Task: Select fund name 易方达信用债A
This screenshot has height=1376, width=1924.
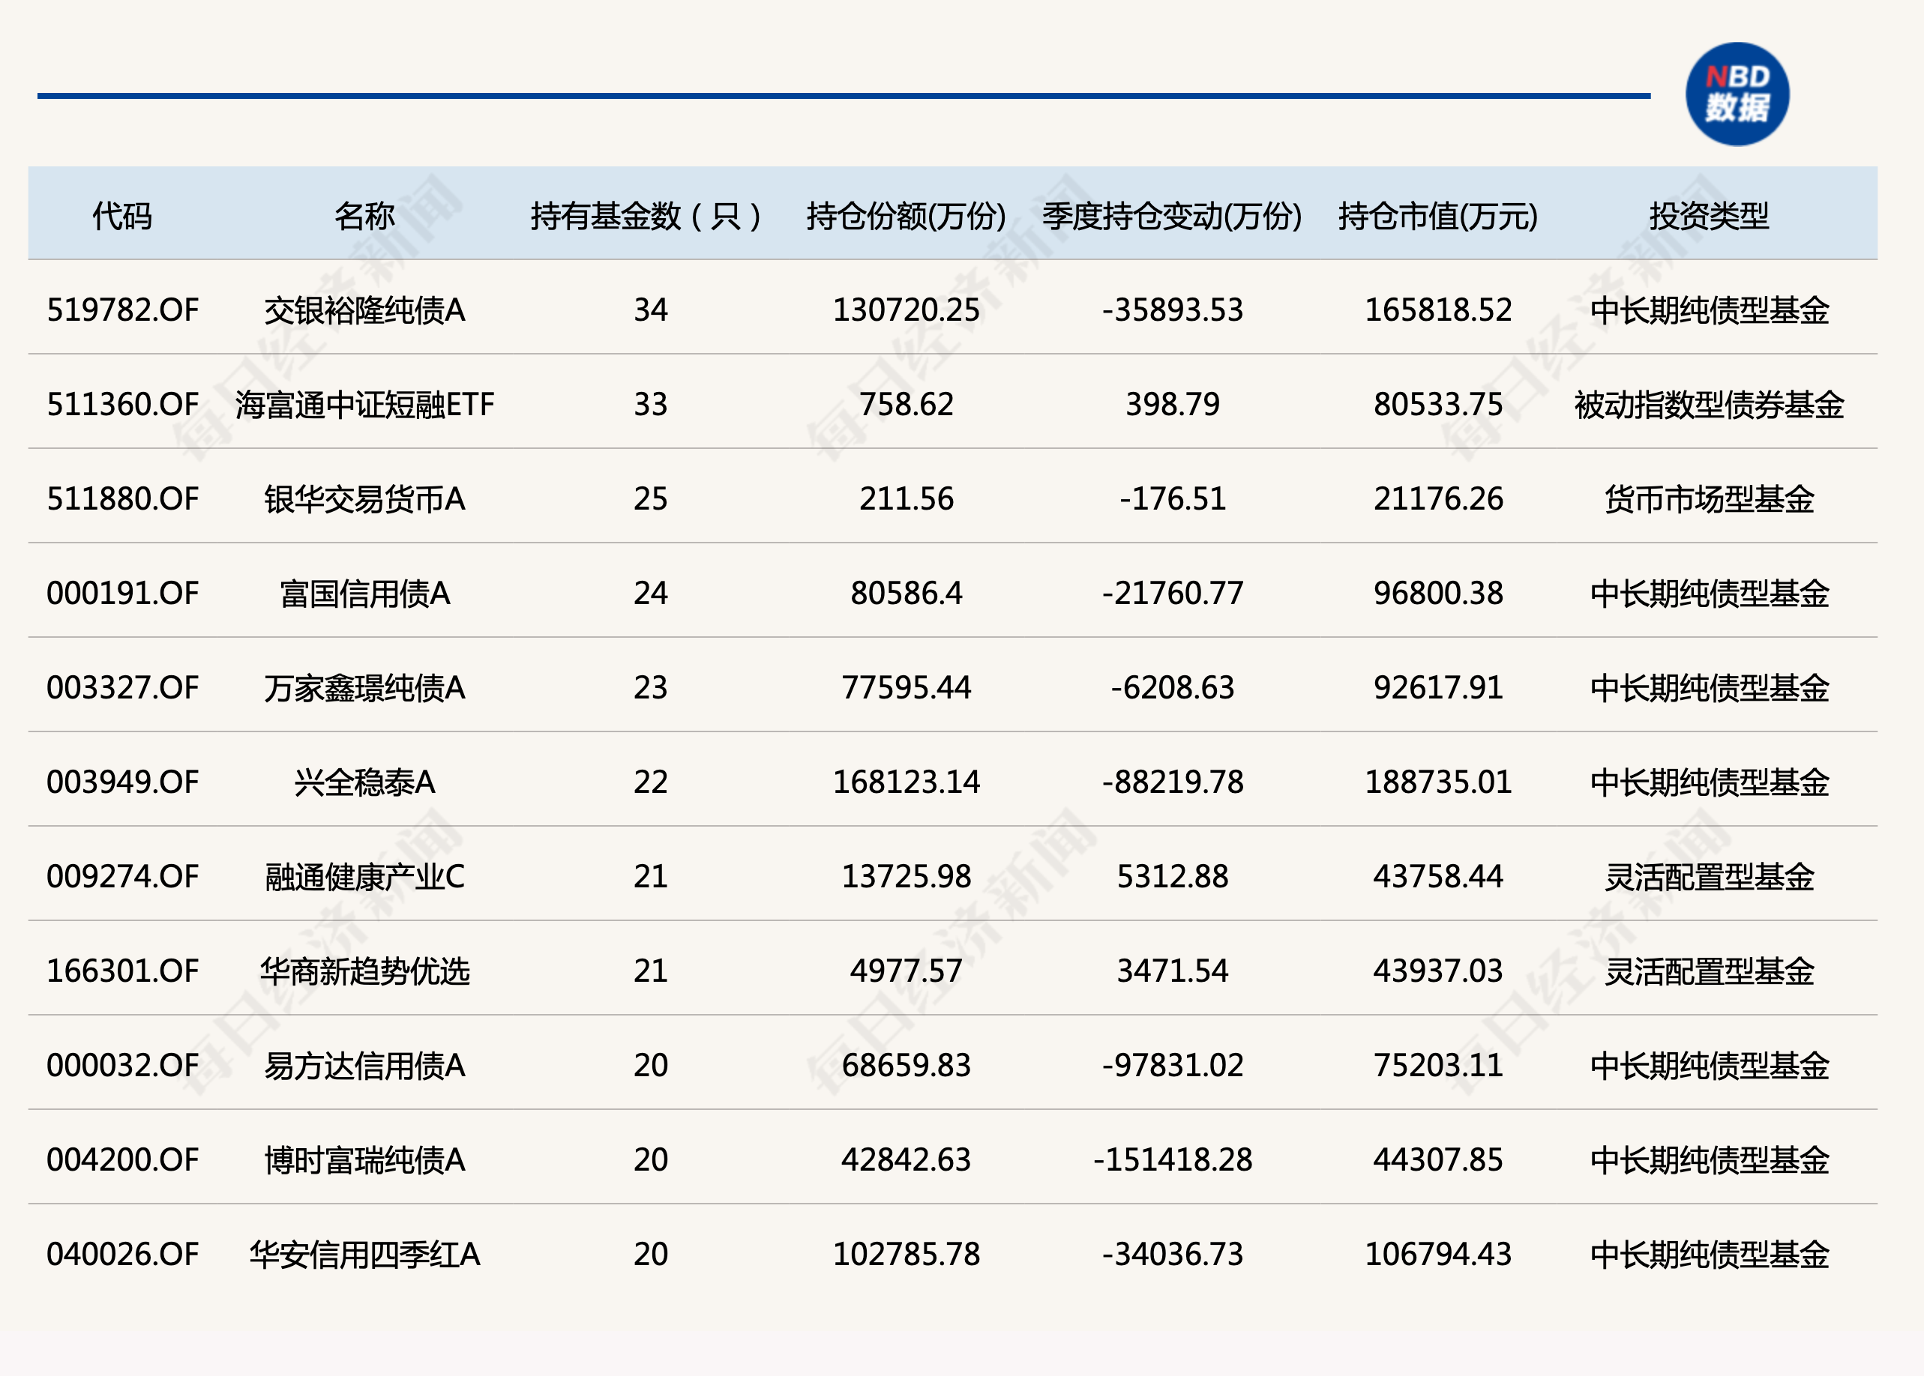Action: click(364, 1065)
